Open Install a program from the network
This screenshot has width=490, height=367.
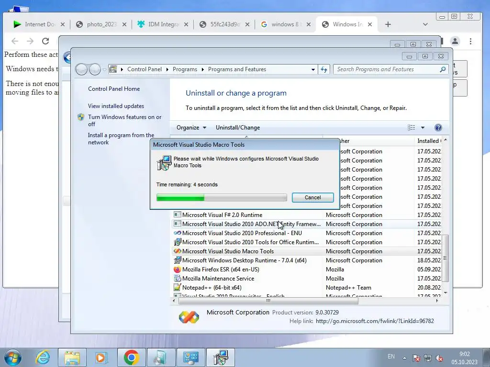pos(121,139)
